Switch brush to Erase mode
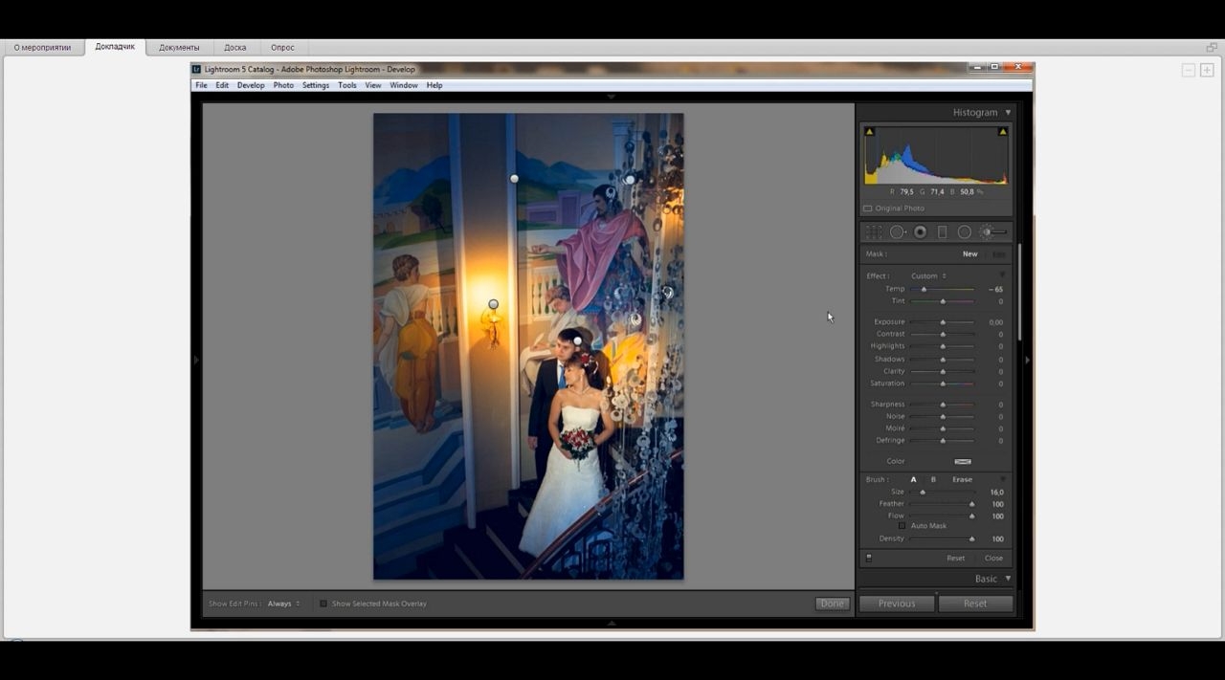The width and height of the screenshot is (1225, 680). [x=962, y=479]
